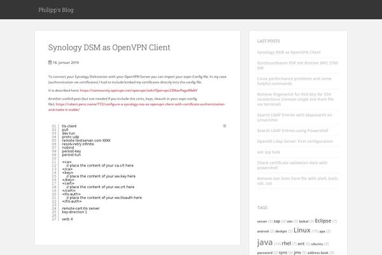This screenshot has width=382, height=255.
Task: Click the calendar icon beside 18. Januar 2019
Action: pyautogui.click(x=50, y=62)
